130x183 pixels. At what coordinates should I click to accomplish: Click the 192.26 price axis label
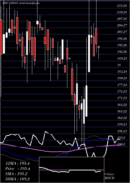pos(122,52)
